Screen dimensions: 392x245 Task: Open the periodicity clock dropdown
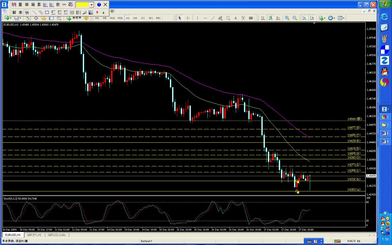click(x=331, y=18)
